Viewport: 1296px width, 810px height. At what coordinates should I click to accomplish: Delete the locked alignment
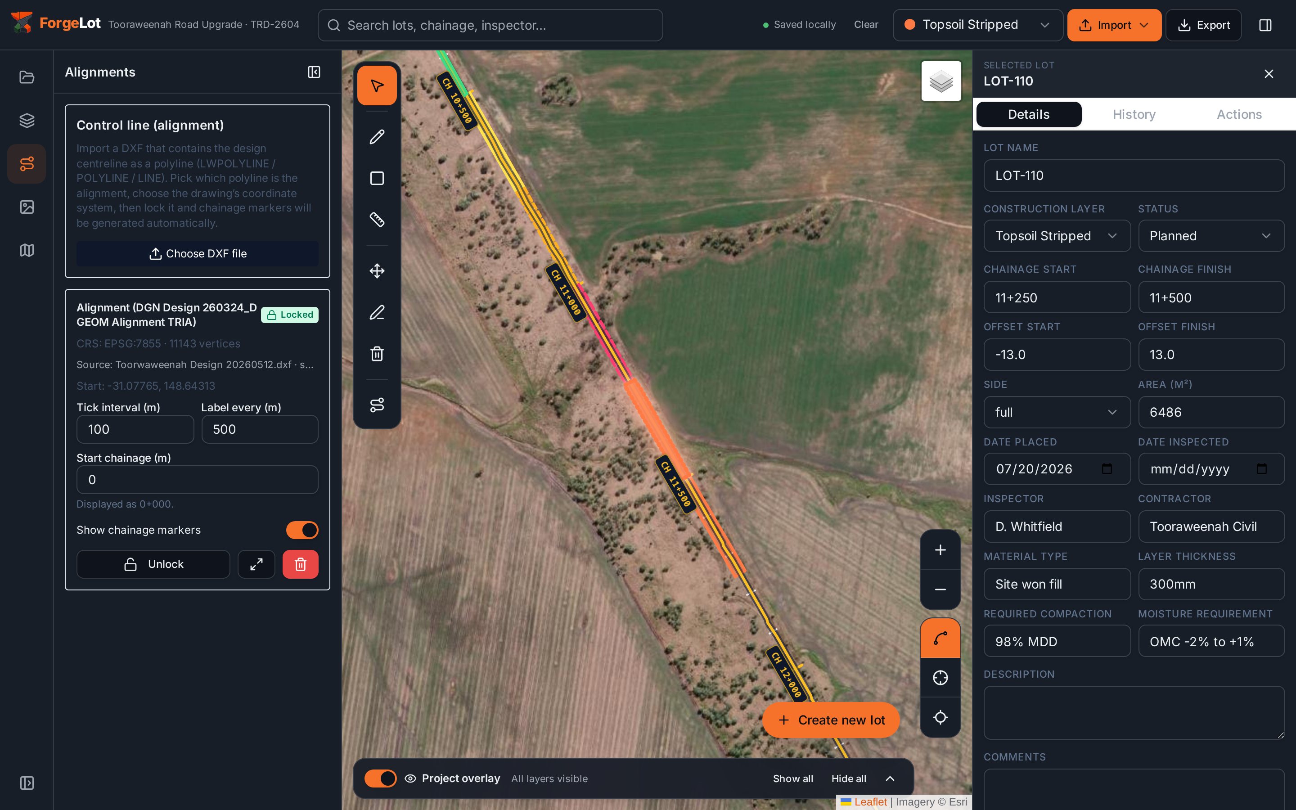coord(301,564)
